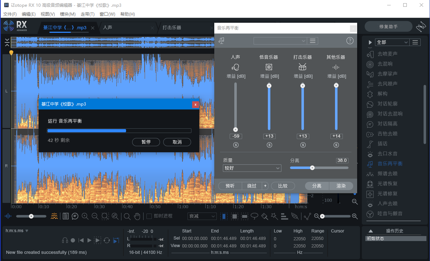430x261 pixels.
Task: Click the play button in transport
Action: point(89,240)
